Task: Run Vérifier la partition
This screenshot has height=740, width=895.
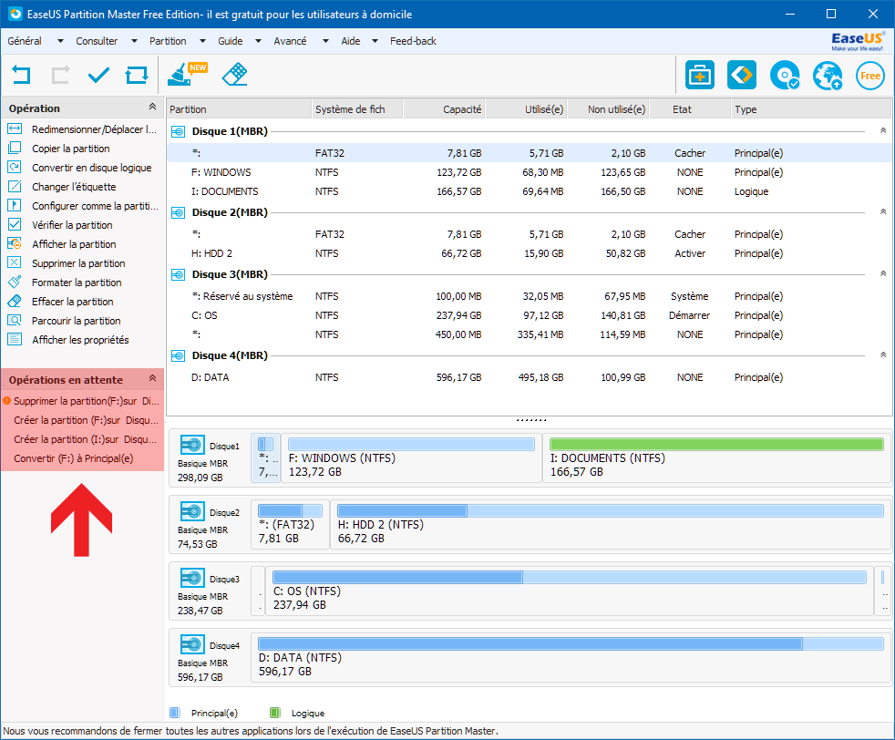Action: 60,225
